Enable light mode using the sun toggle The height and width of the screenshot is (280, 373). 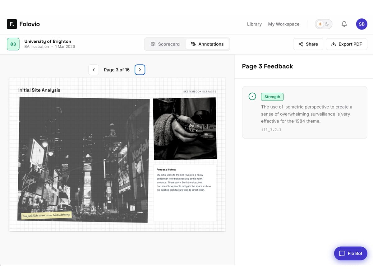pyautogui.click(x=320, y=24)
